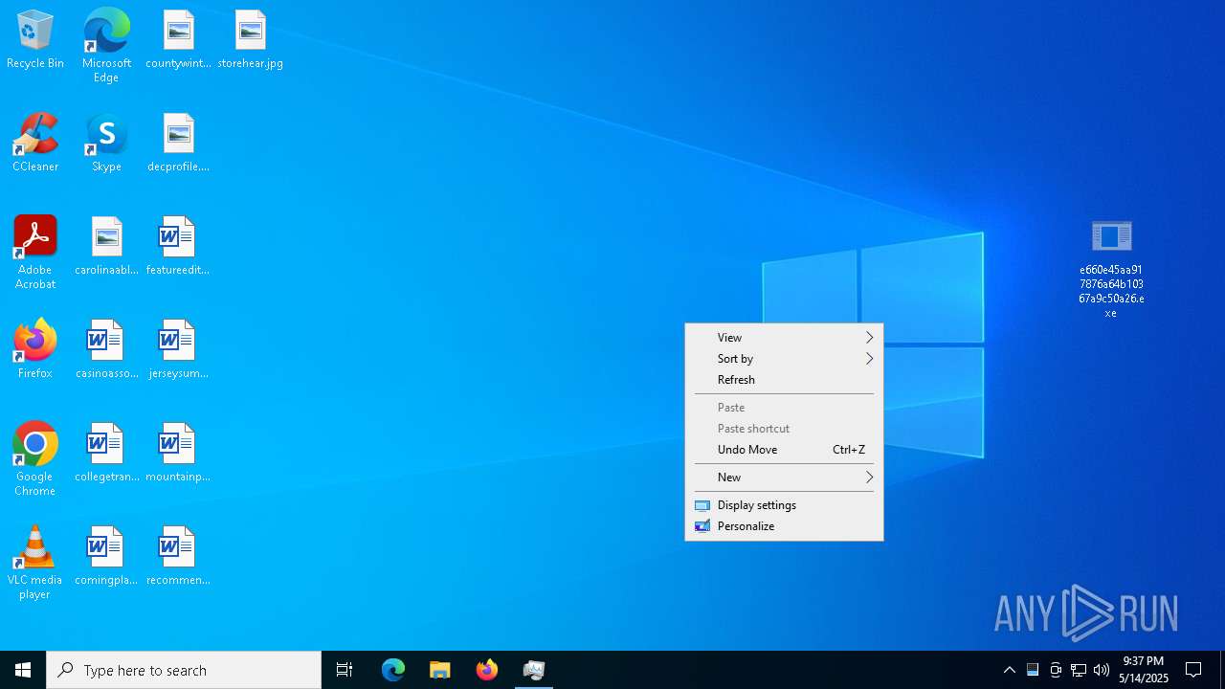Select the carolinaabl... image file

coord(106,246)
